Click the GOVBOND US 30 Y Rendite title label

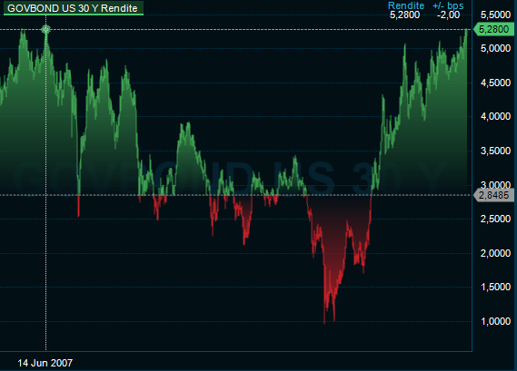pyautogui.click(x=72, y=8)
